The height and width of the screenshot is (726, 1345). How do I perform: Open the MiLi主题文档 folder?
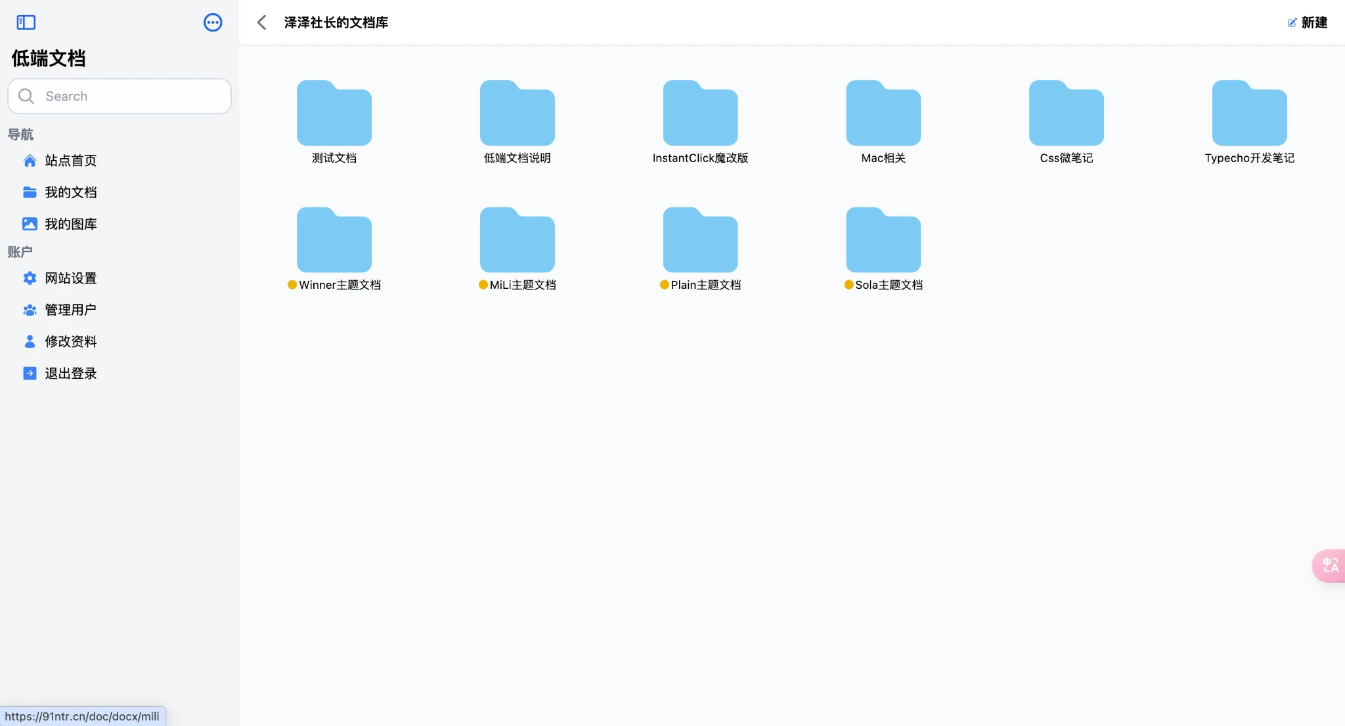click(x=517, y=240)
